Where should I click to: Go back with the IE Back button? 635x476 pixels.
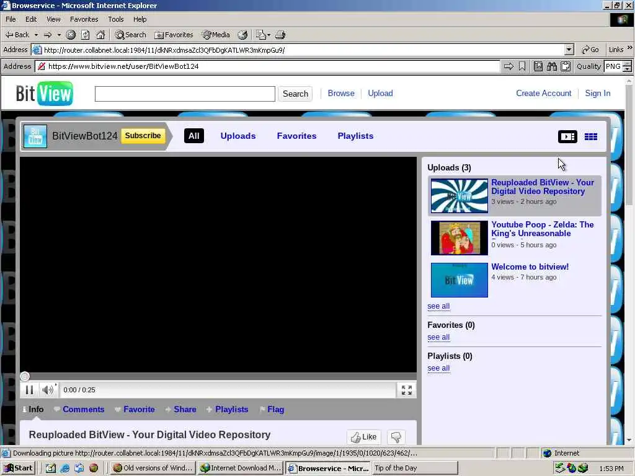click(x=17, y=35)
